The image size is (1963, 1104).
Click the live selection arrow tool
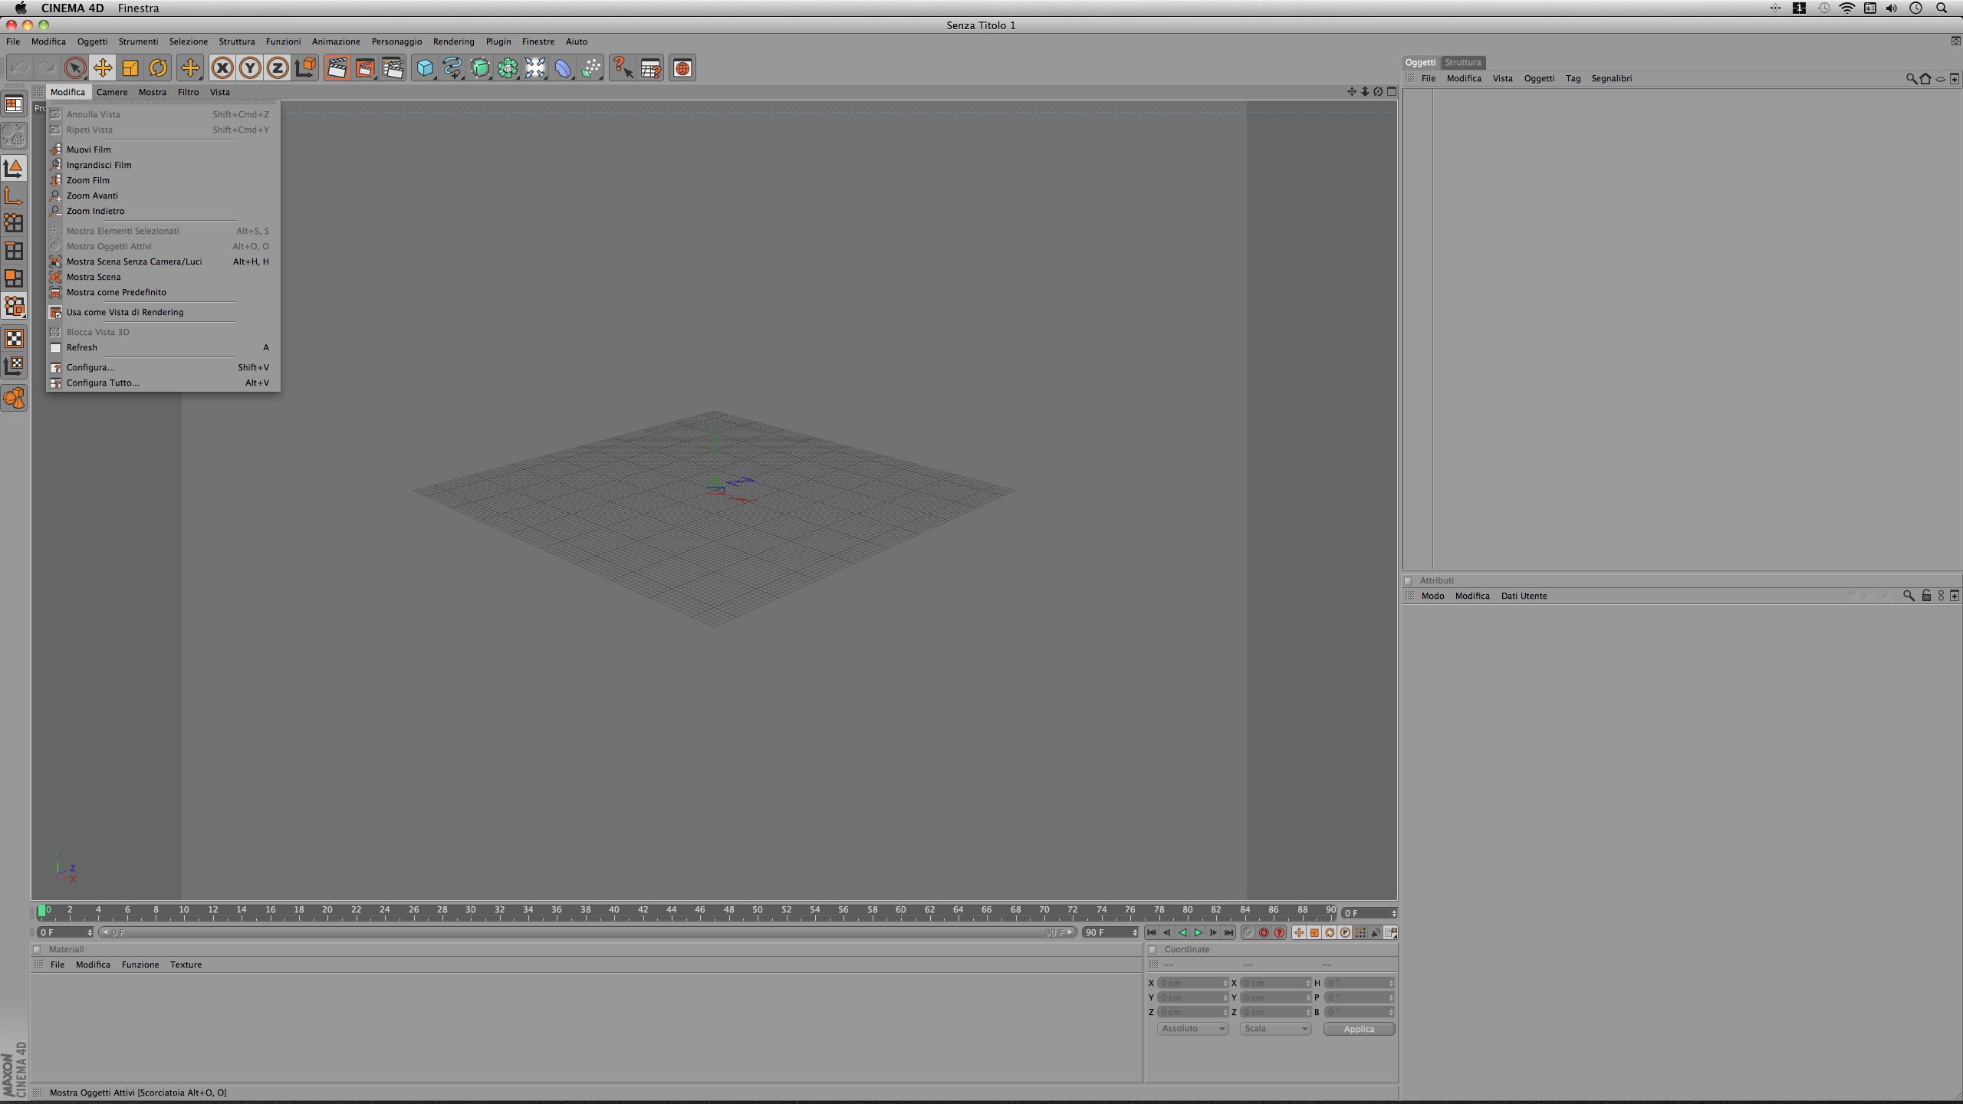[x=74, y=68]
